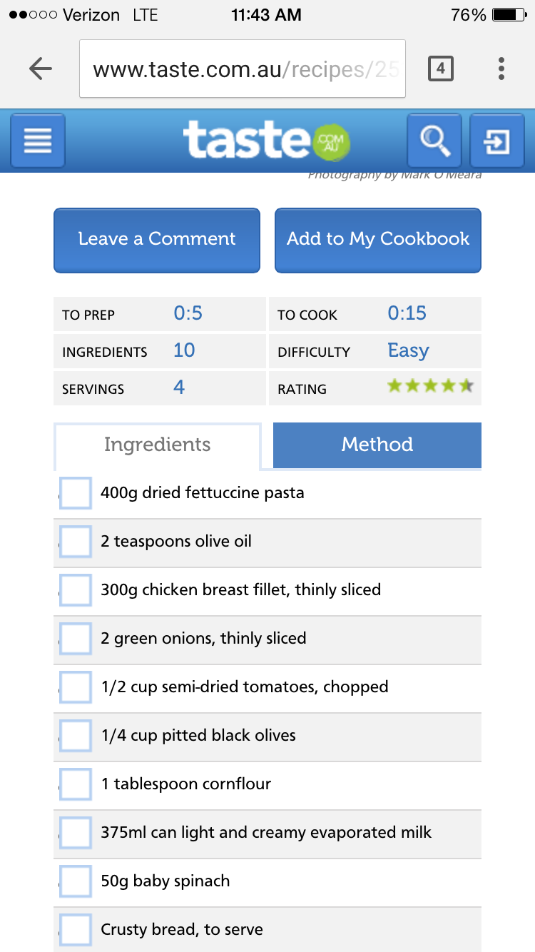Go back with the browser arrow
The image size is (535, 952).
tap(41, 69)
